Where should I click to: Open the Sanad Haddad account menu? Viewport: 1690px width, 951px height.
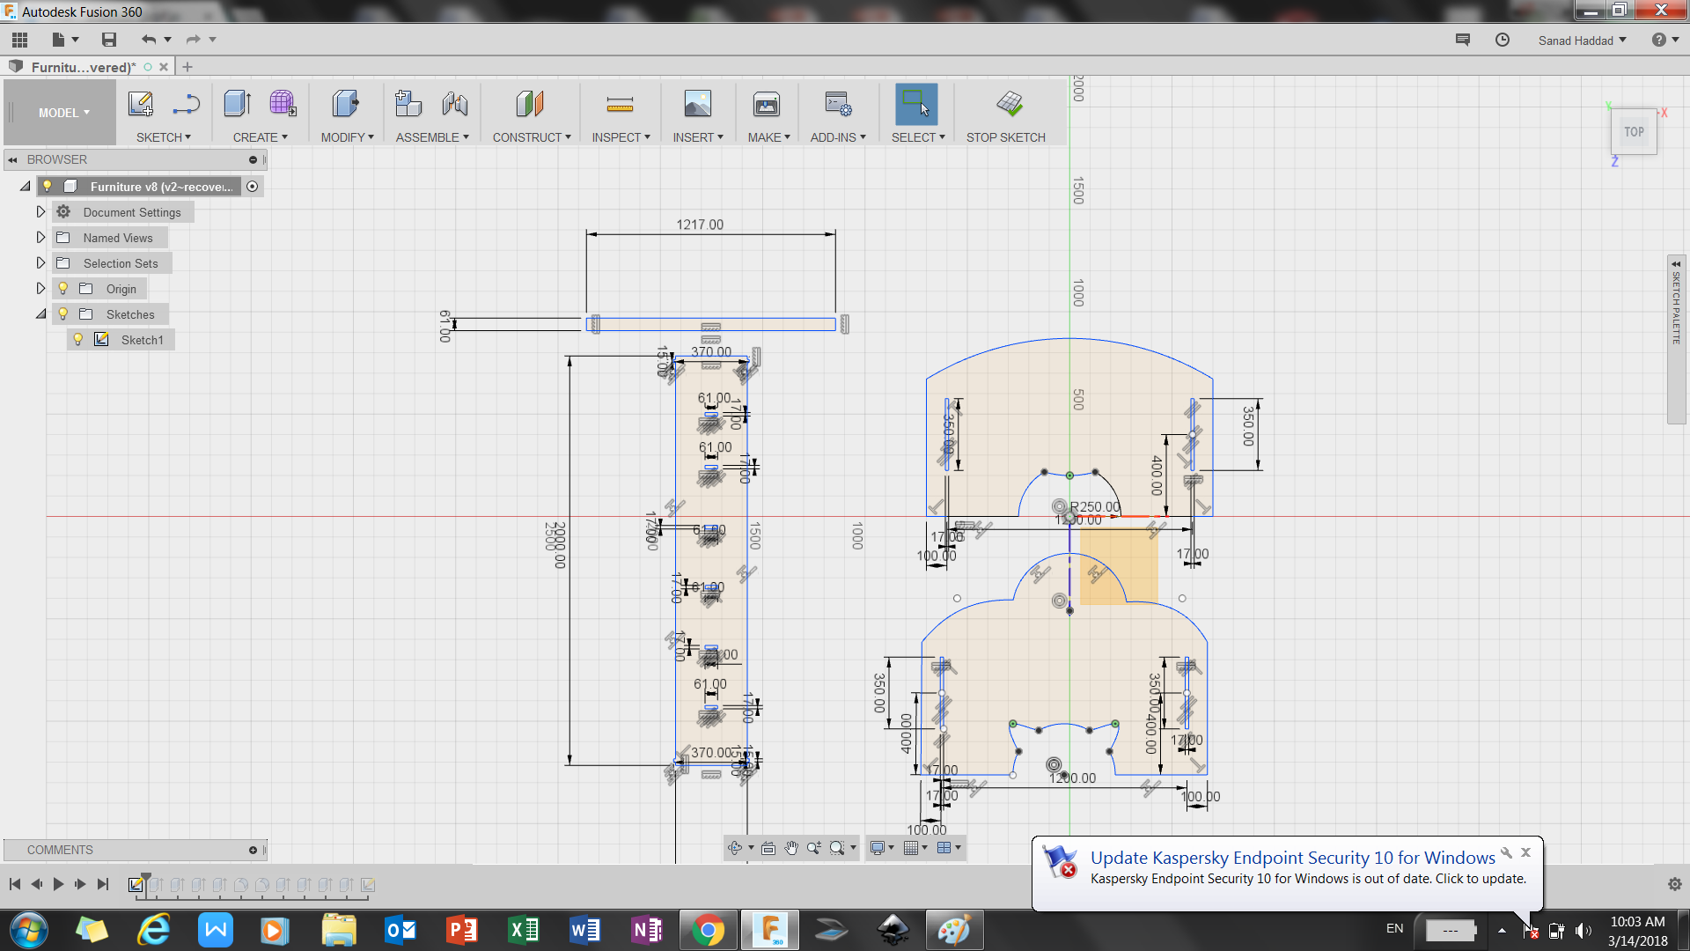pyautogui.click(x=1582, y=41)
